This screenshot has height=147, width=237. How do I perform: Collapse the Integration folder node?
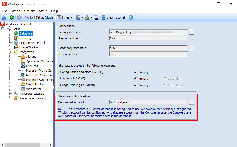[9, 52]
